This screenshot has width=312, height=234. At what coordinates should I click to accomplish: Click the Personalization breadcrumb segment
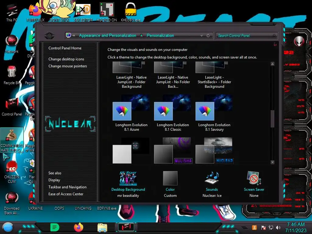click(x=160, y=35)
